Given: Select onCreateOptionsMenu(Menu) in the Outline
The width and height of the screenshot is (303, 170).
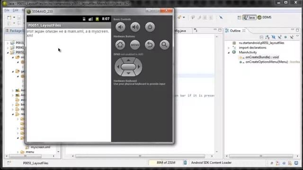Looking at the screenshot, I should pyautogui.click(x=267, y=62).
